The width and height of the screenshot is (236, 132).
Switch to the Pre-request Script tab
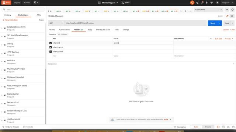(x=103, y=30)
